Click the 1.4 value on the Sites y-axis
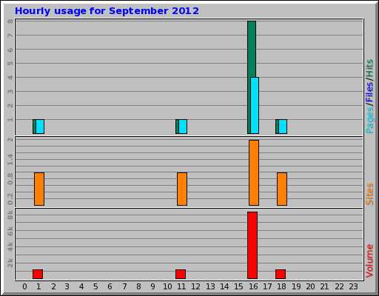The height and width of the screenshot is (296, 379). [x=10, y=160]
